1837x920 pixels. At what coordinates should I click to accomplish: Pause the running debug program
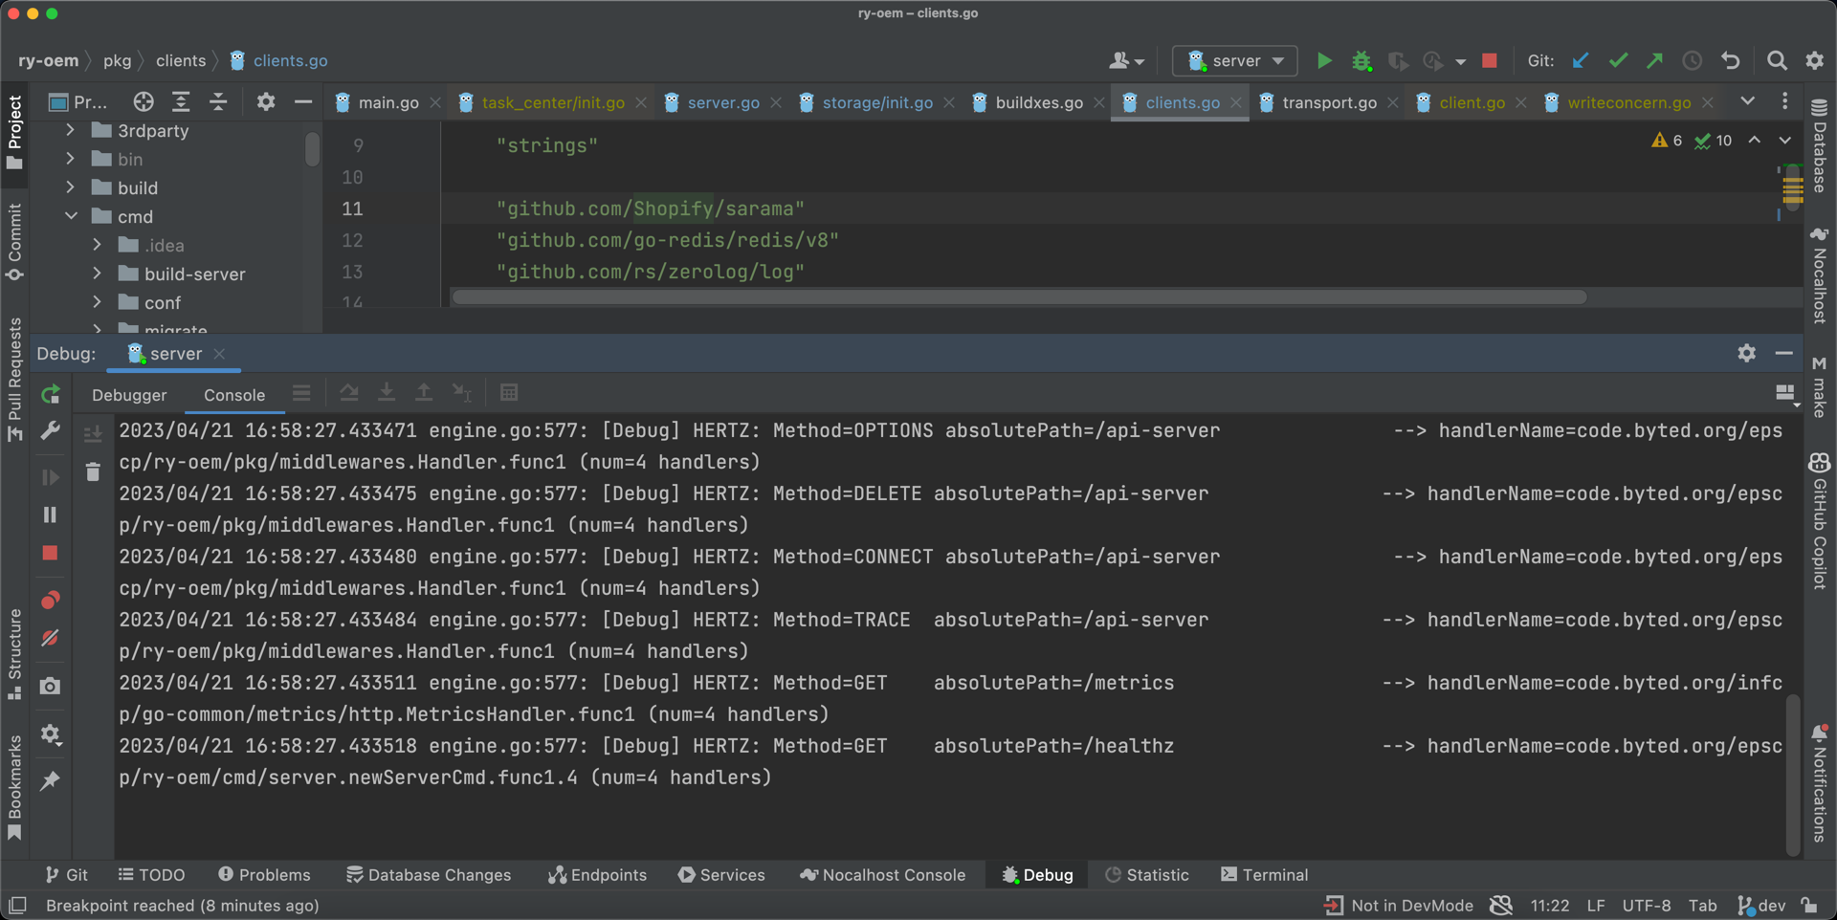[x=51, y=515]
